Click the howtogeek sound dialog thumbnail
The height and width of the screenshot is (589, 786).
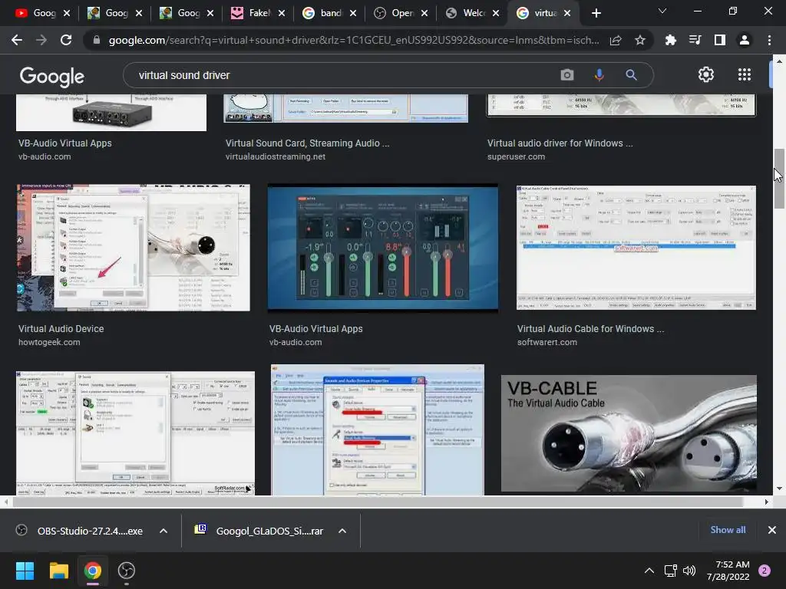coord(133,248)
